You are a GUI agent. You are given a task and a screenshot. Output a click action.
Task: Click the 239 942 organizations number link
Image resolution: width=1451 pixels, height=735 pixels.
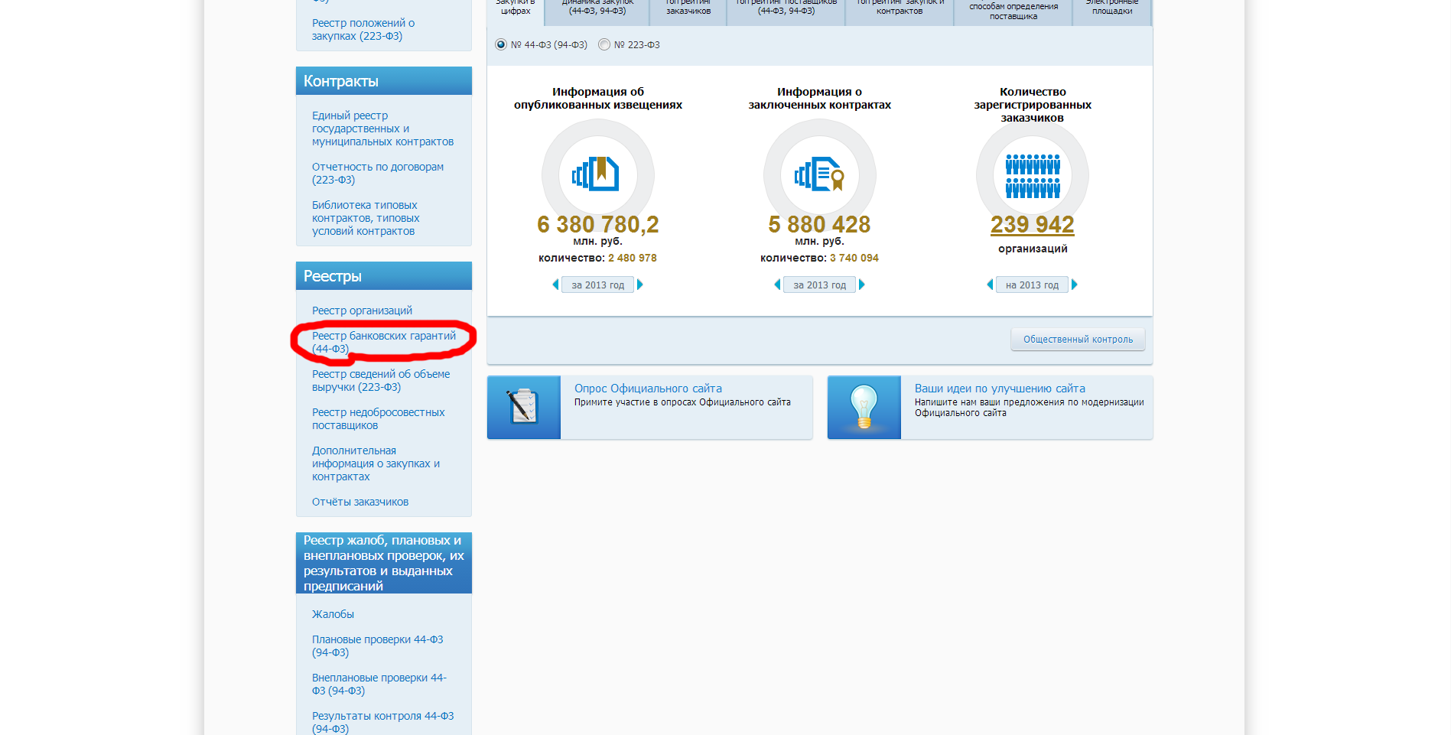1032,224
